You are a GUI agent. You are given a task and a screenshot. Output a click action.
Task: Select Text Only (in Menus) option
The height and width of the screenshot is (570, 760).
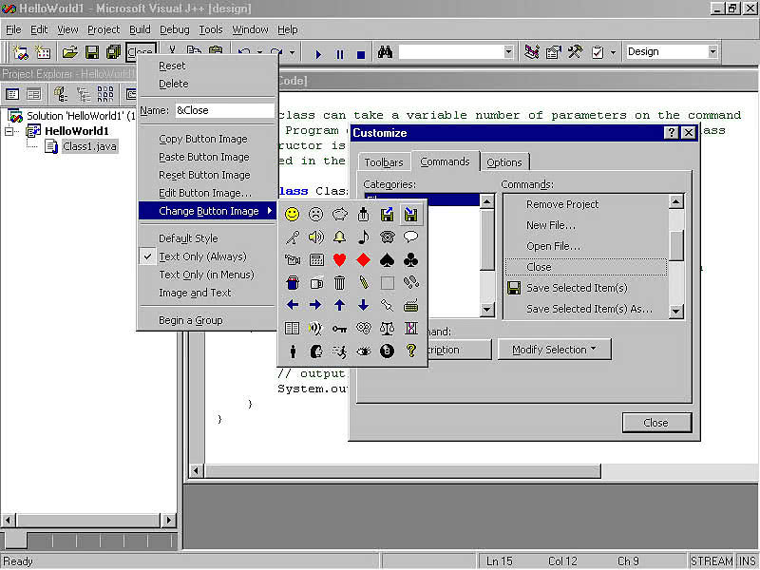(207, 275)
